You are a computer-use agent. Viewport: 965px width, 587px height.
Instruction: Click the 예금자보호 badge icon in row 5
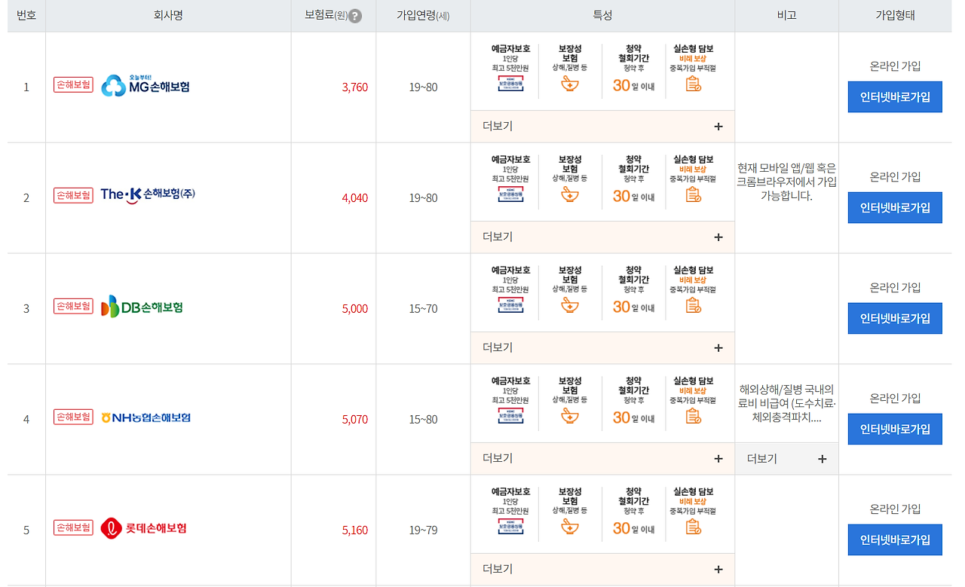point(510,527)
